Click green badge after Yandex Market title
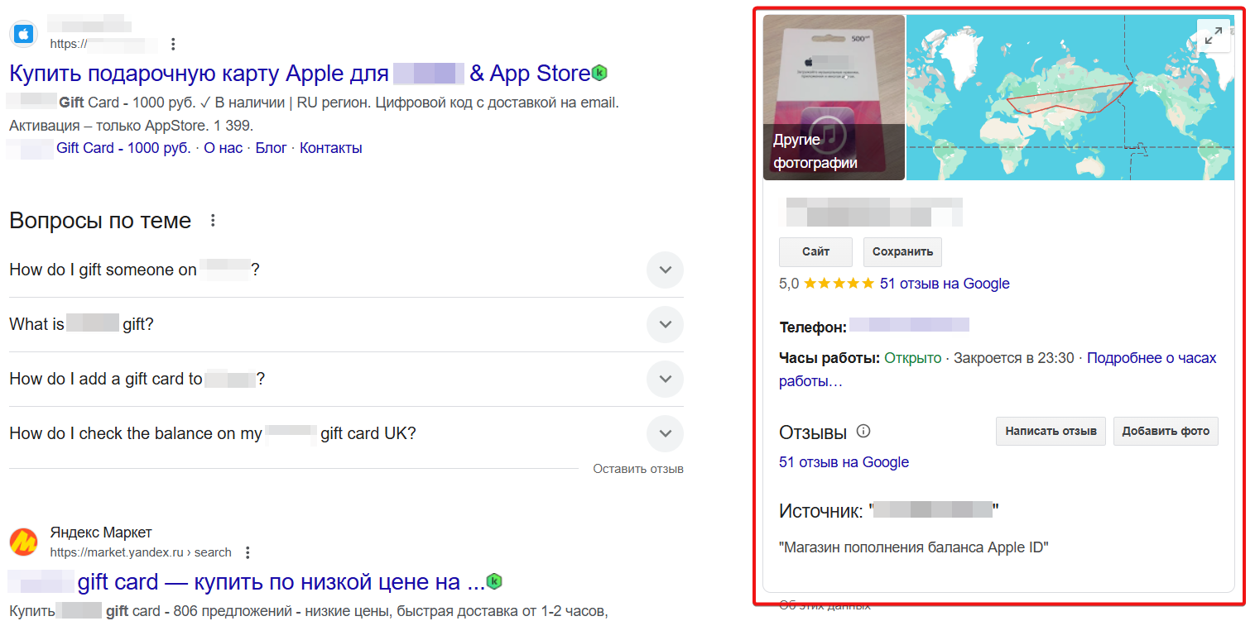 (x=494, y=581)
